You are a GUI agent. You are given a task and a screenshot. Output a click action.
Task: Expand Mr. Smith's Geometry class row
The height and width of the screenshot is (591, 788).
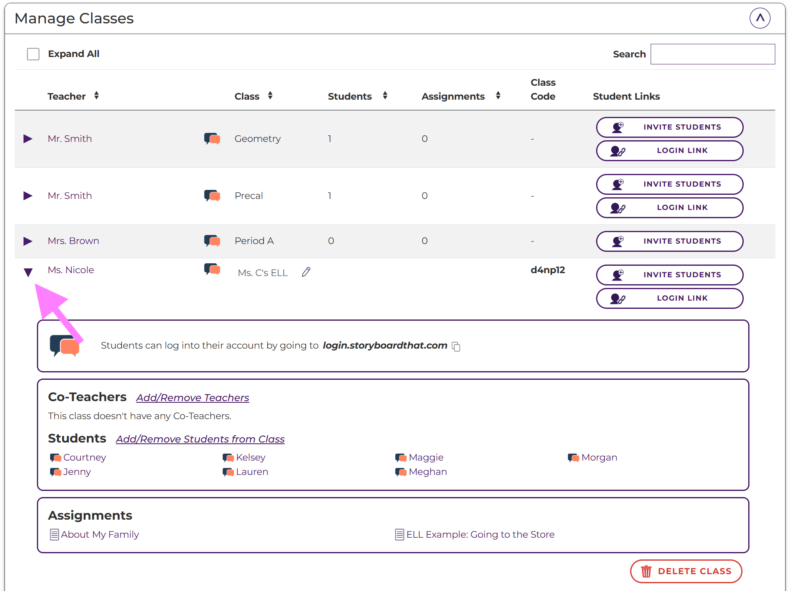(x=28, y=139)
